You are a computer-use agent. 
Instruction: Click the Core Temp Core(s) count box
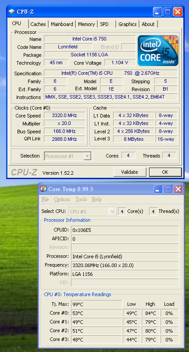(122, 212)
